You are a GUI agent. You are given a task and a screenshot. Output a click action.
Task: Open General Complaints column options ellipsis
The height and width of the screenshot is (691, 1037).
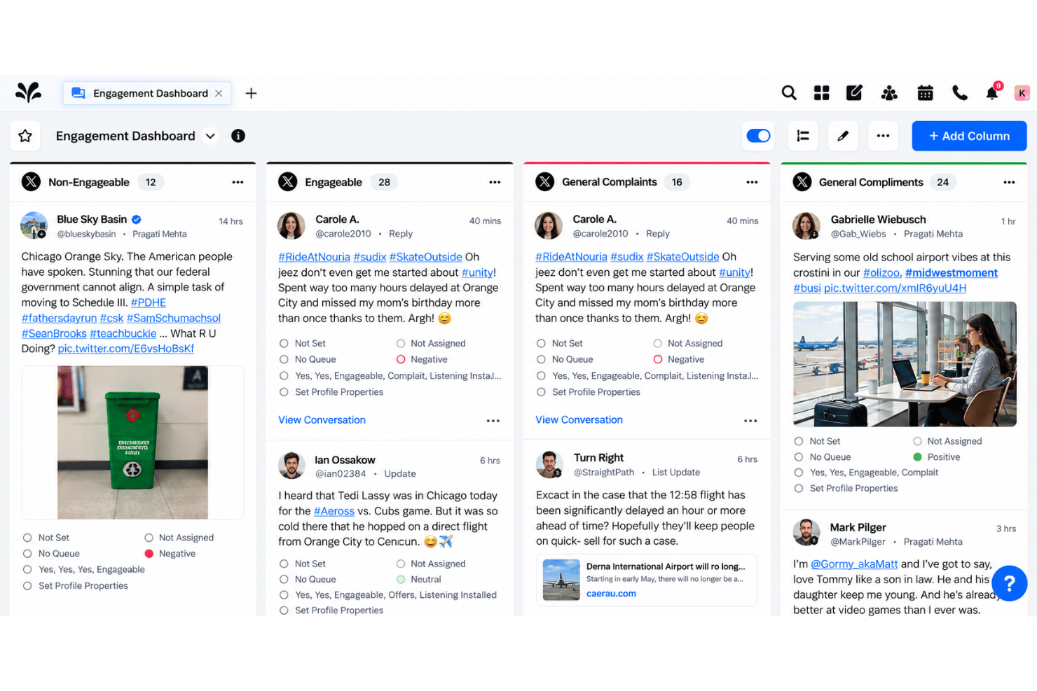tap(752, 182)
